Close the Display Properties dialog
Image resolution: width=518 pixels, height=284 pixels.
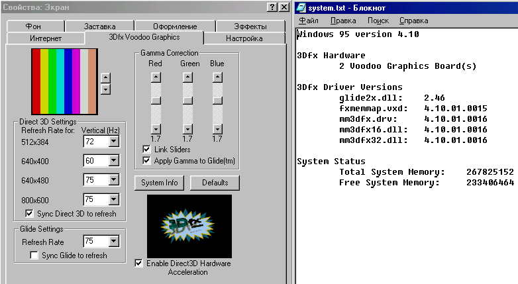coord(284,7)
